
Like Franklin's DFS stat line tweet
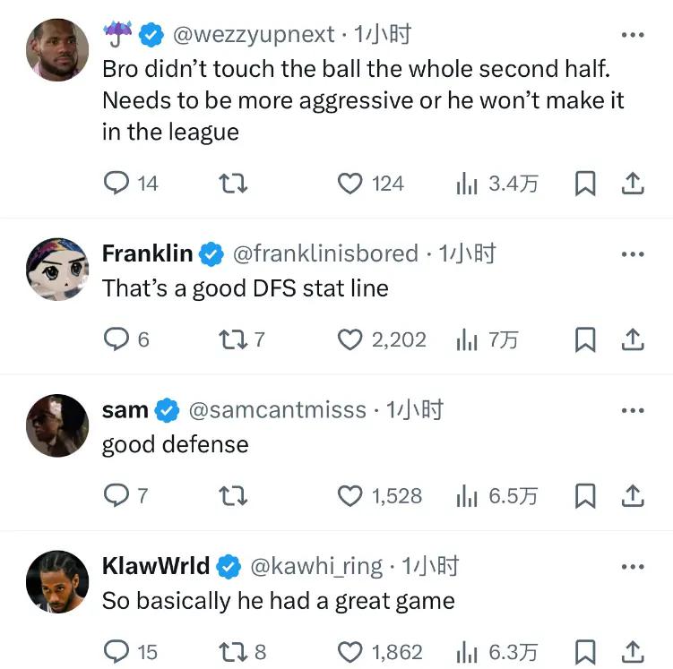click(x=349, y=339)
